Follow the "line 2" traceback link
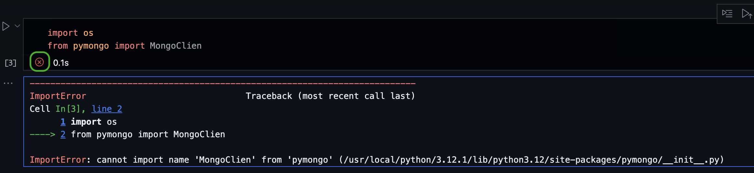 (x=107, y=109)
